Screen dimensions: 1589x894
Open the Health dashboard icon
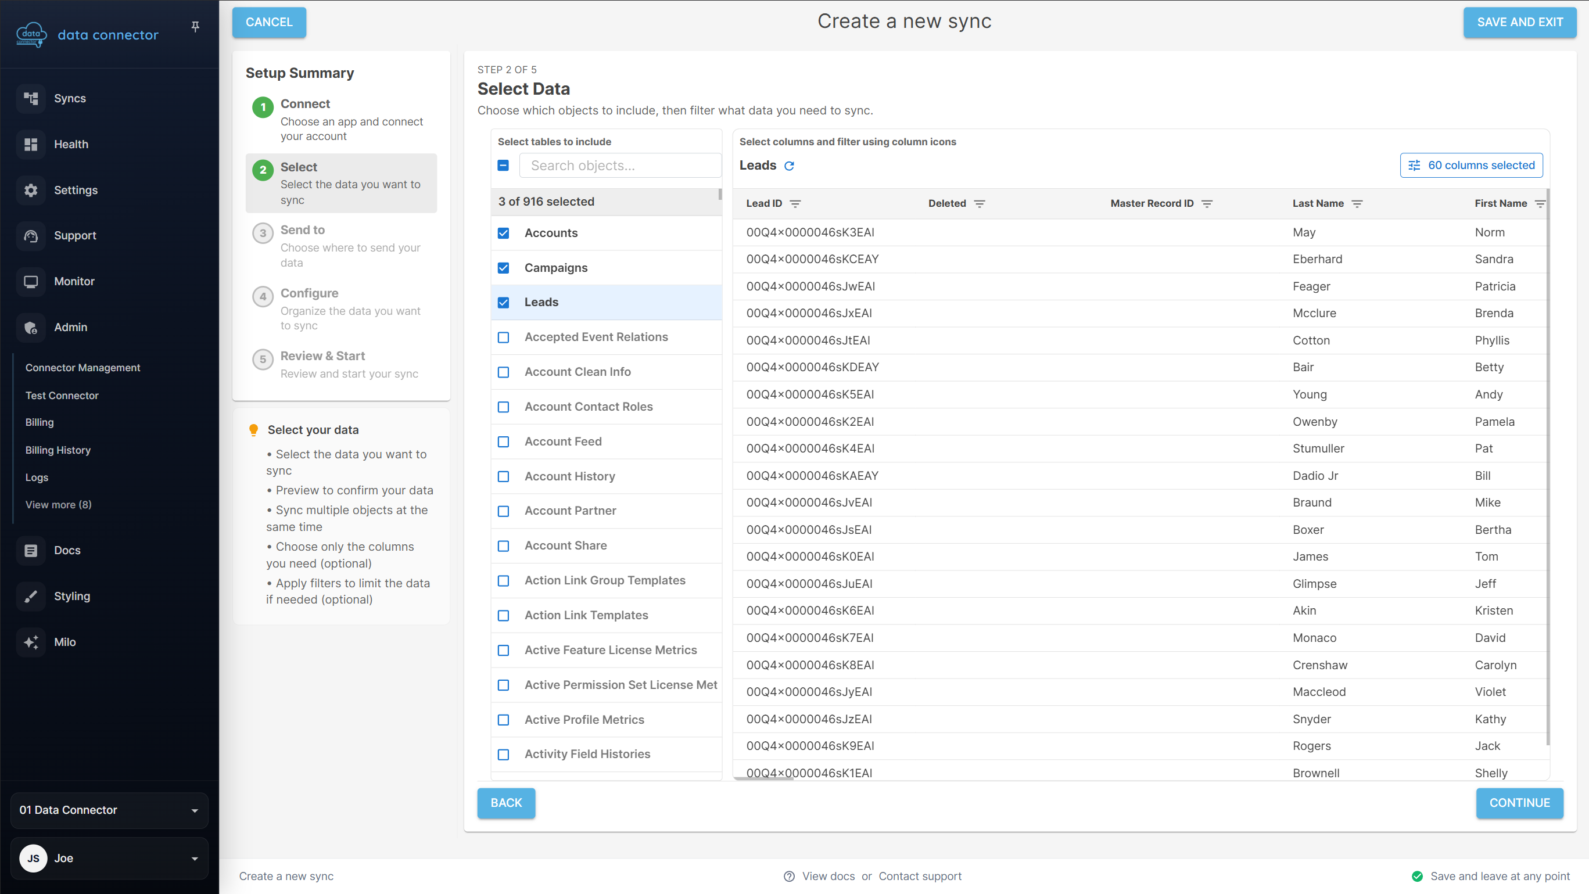[31, 144]
